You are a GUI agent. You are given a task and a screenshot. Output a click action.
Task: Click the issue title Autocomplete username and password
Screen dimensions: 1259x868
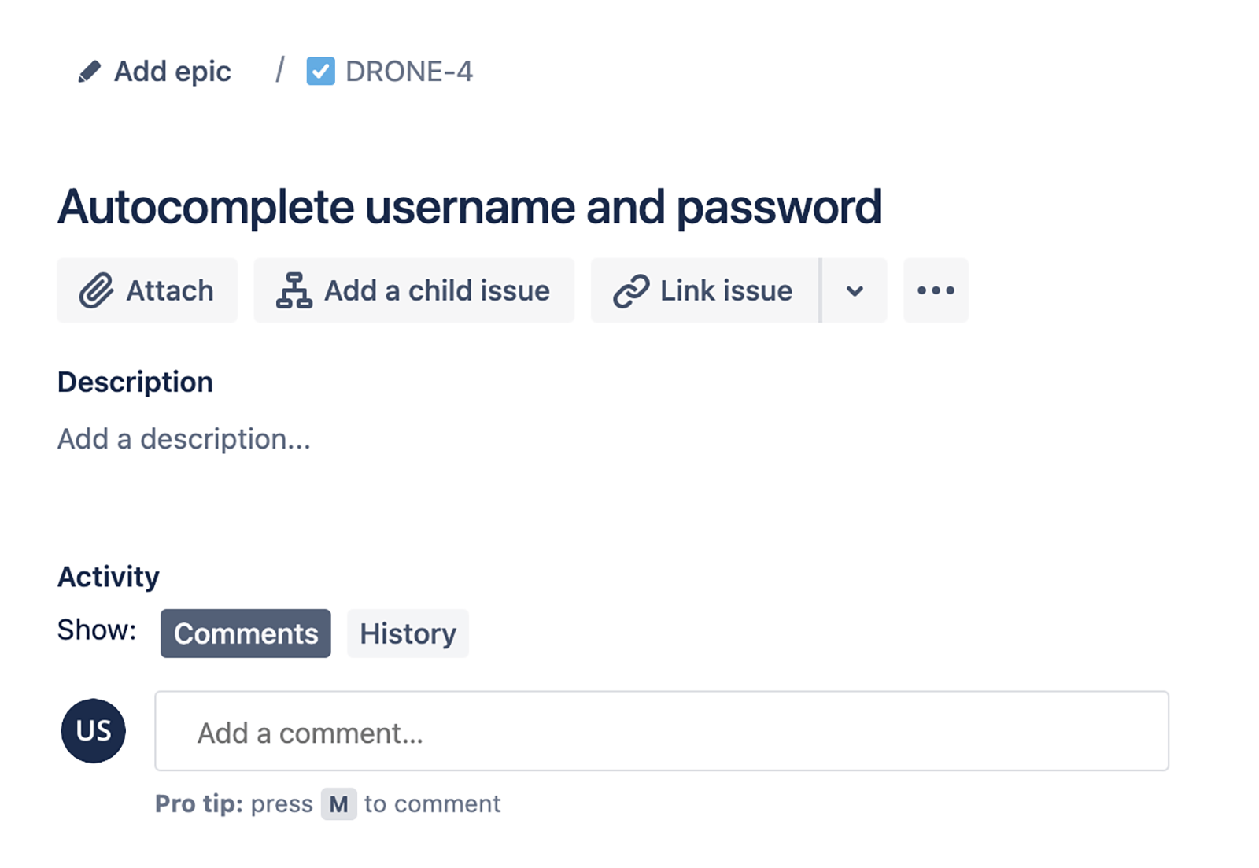click(469, 206)
